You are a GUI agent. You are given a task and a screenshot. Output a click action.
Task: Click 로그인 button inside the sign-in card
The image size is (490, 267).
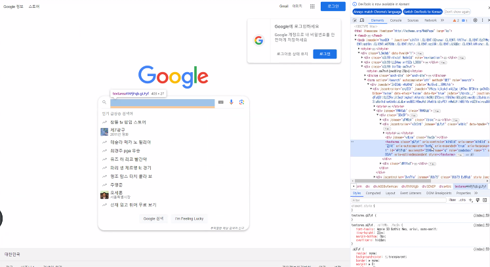(x=325, y=54)
